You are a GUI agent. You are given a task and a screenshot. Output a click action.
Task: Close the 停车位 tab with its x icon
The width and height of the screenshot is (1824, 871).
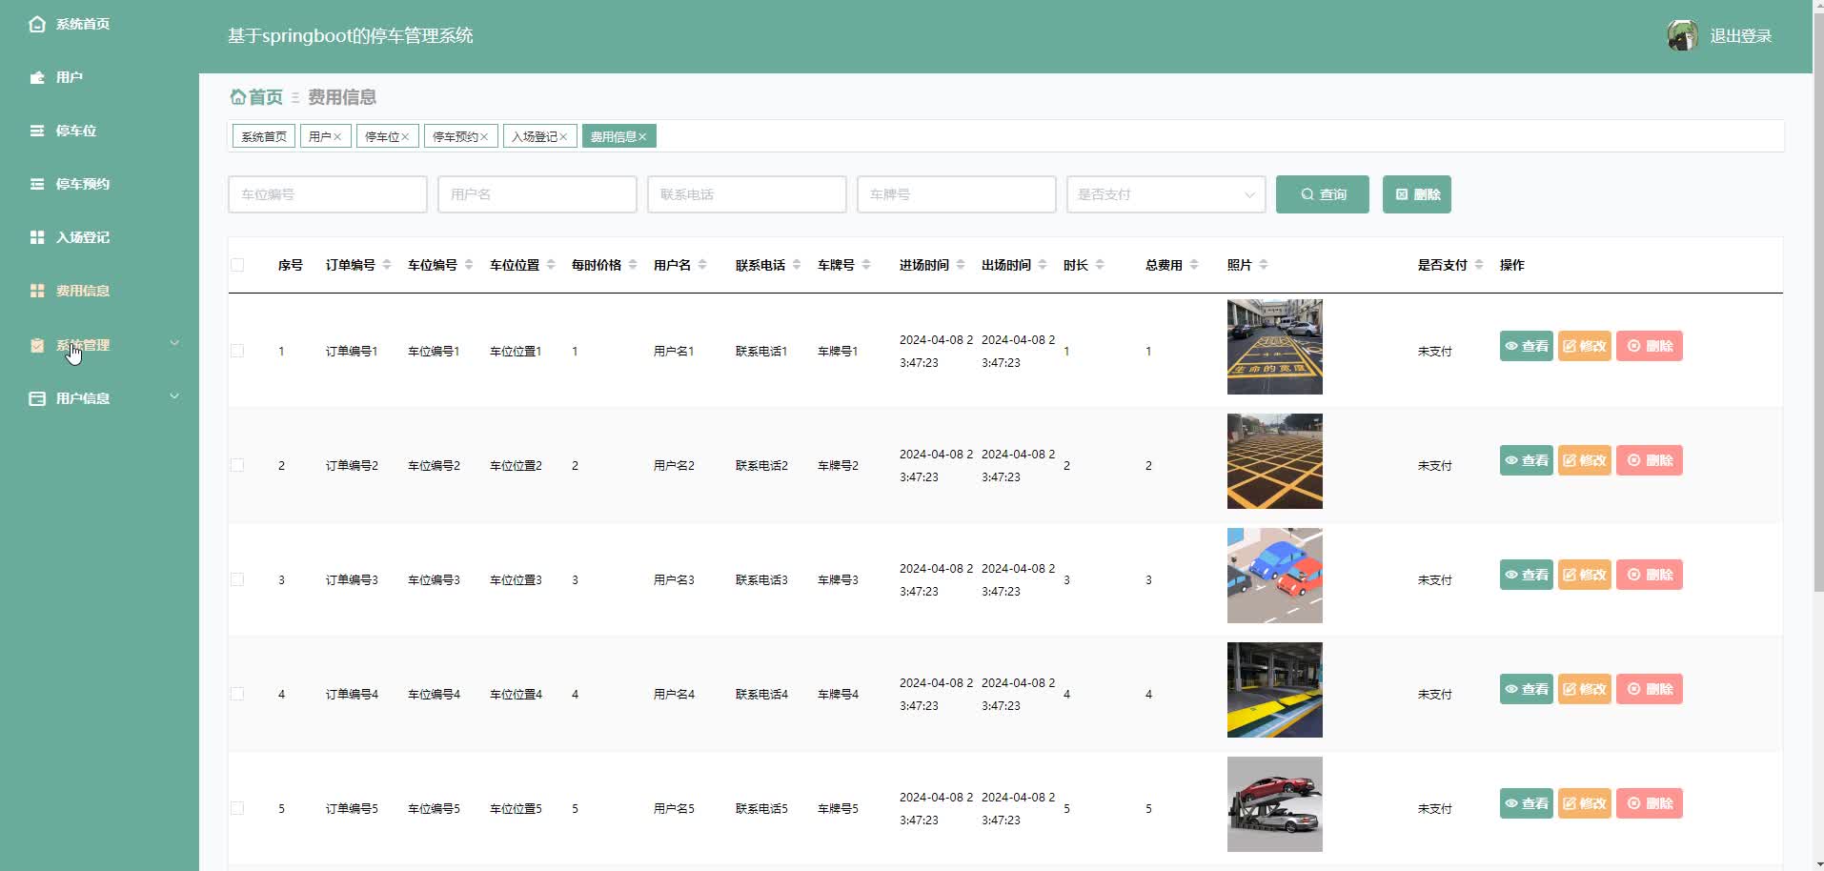point(405,137)
